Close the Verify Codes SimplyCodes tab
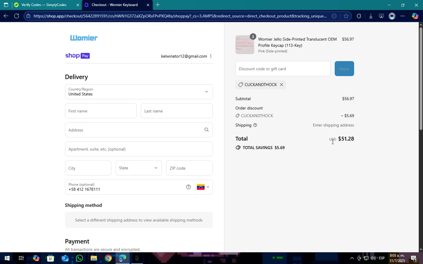 tap(78, 5)
